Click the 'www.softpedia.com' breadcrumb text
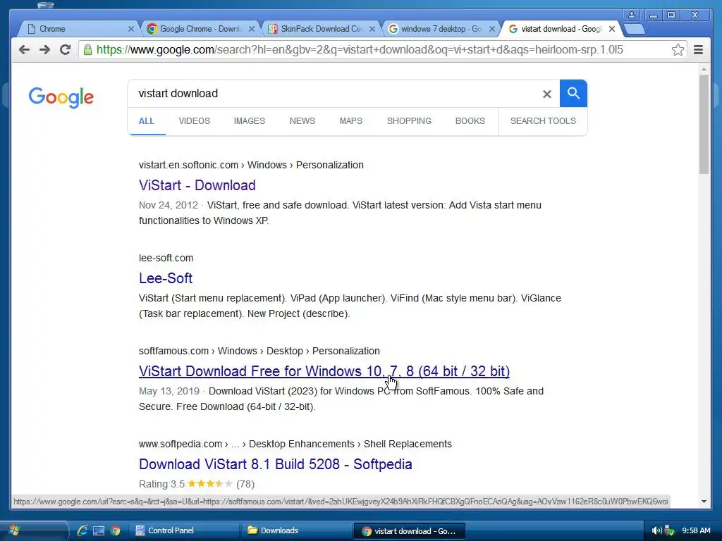This screenshot has height=541, width=722. (180, 444)
